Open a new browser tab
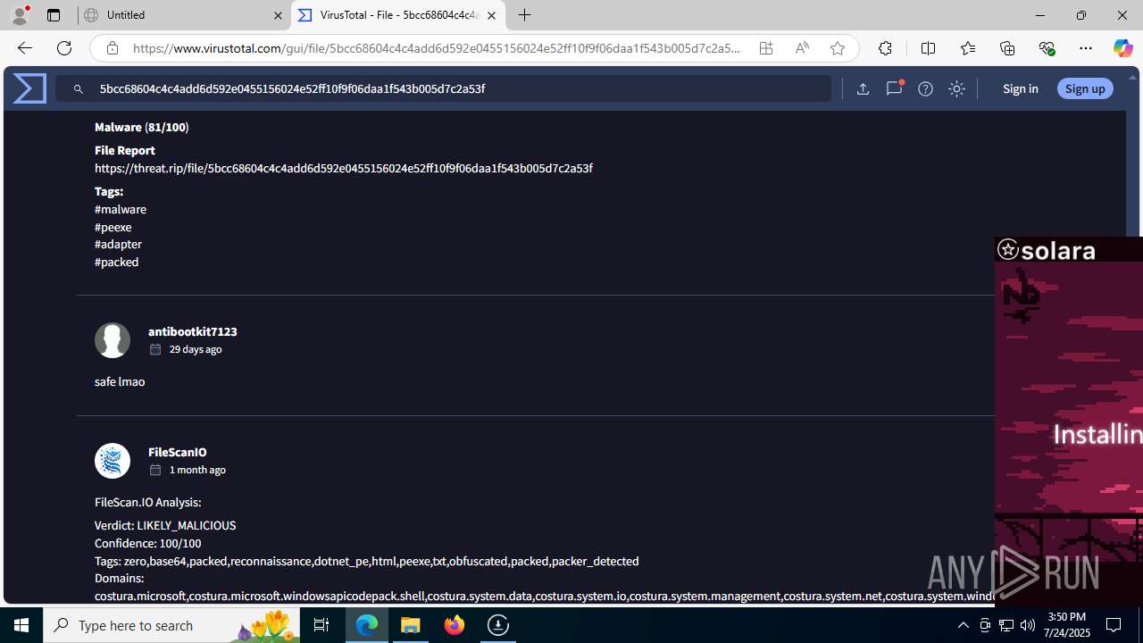The width and height of the screenshot is (1143, 643). (x=525, y=15)
